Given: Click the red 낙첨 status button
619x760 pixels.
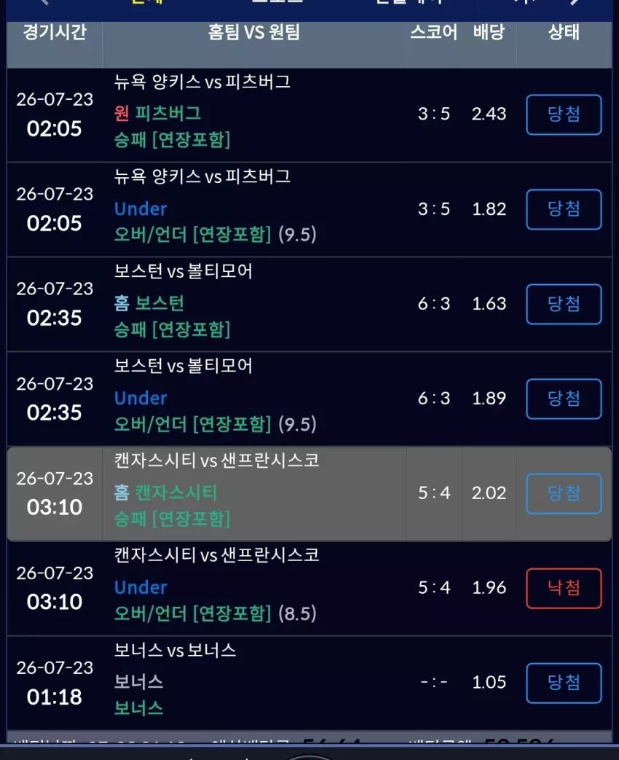Looking at the screenshot, I should click(564, 588).
